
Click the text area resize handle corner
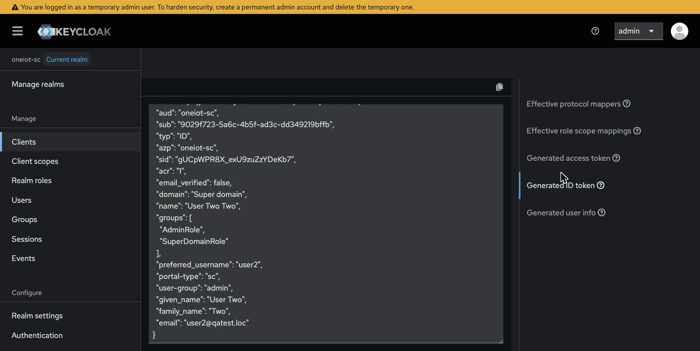coord(501,341)
